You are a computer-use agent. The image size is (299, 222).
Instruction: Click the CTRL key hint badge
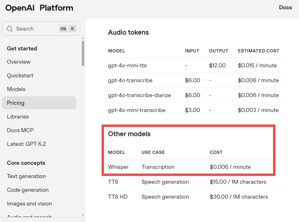click(63, 29)
